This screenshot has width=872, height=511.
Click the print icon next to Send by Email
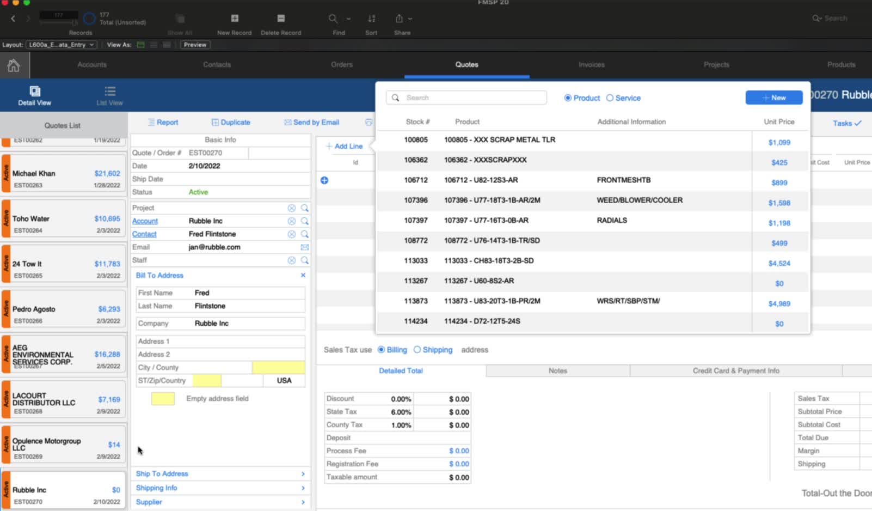[369, 123]
